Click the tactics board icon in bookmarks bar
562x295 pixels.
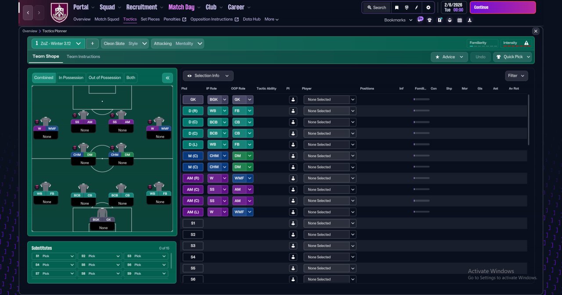[440, 20]
